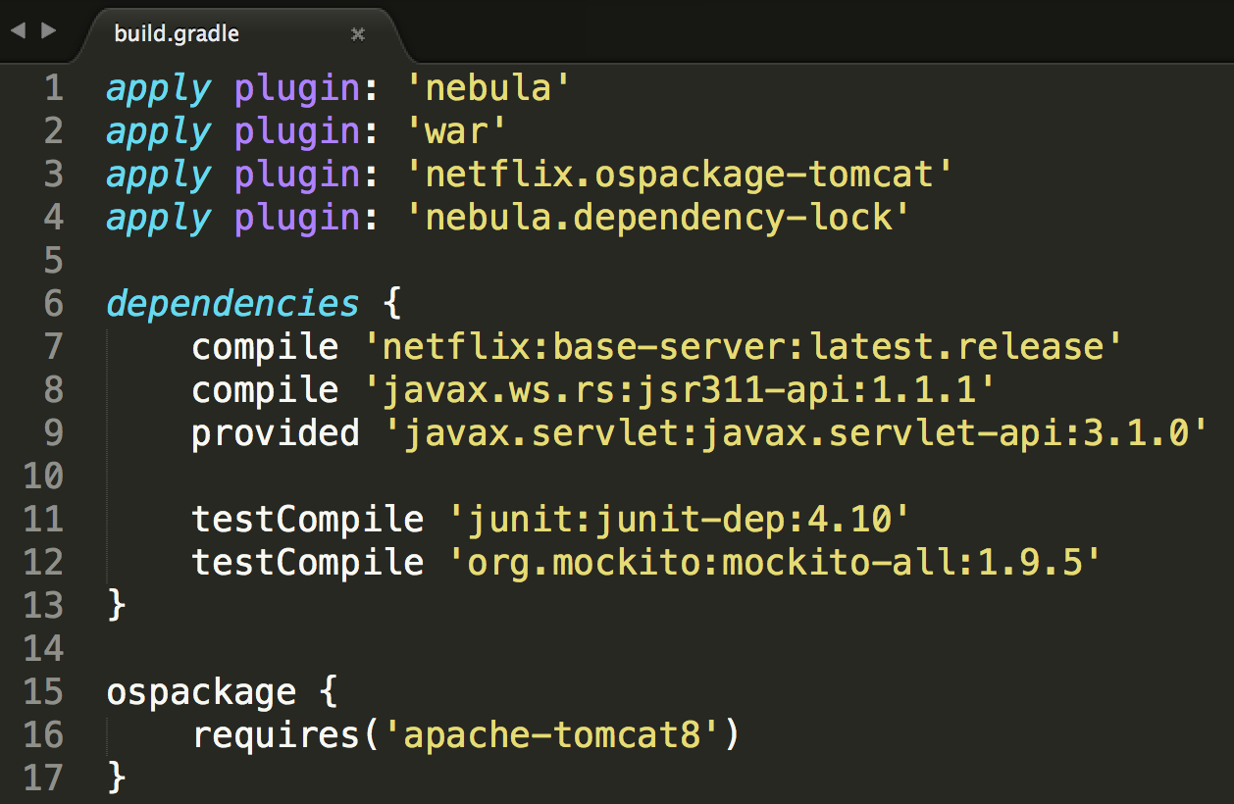
Task: Click line number 15 in gutter
Action: click(x=42, y=692)
